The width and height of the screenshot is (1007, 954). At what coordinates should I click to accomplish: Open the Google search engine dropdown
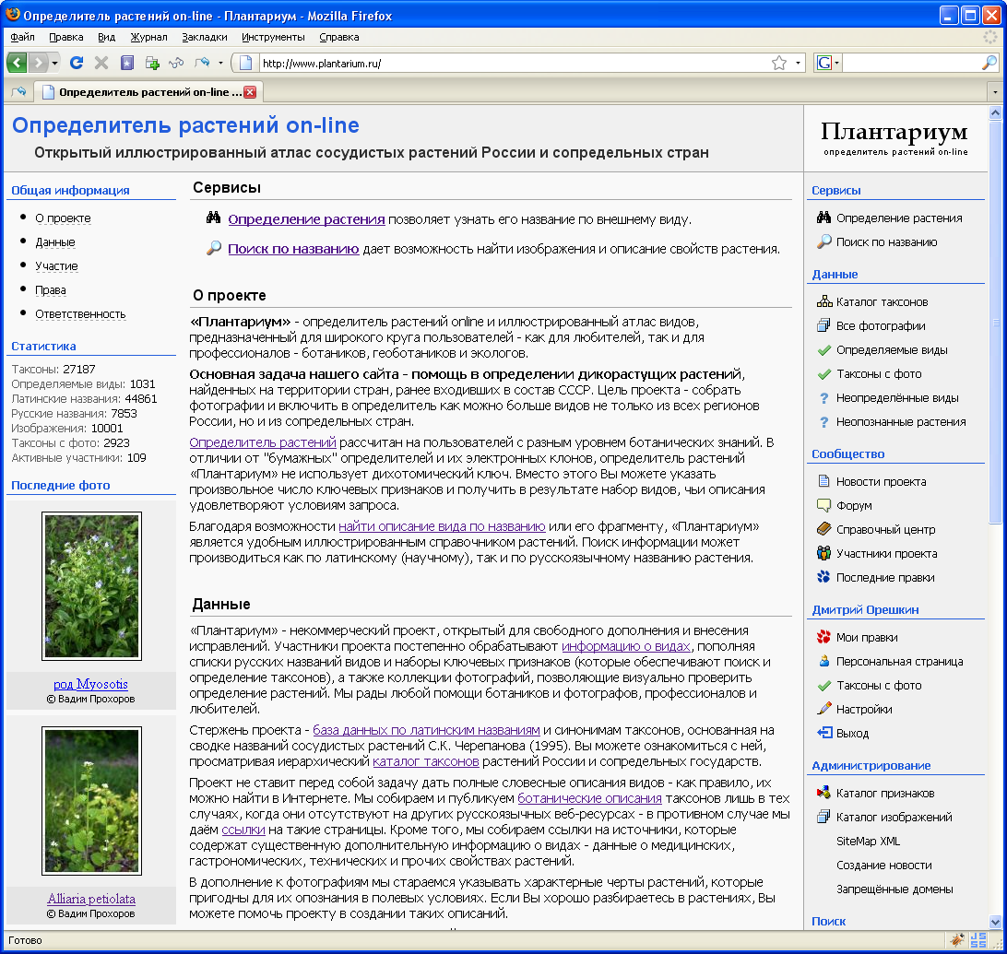836,63
